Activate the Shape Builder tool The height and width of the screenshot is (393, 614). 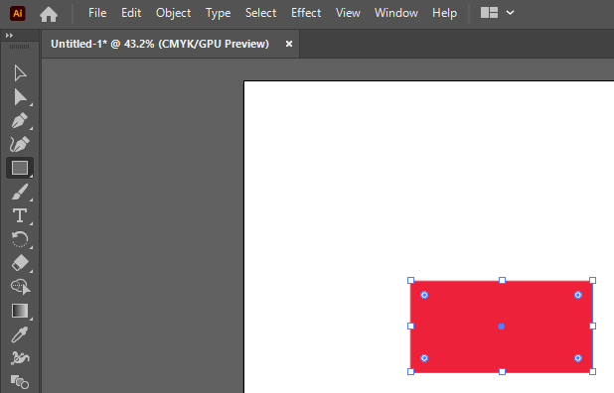tap(20, 287)
